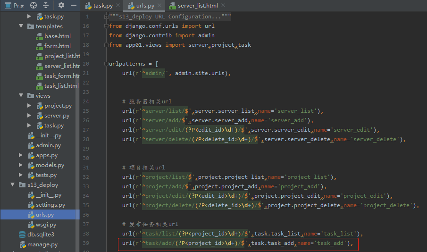Image resolution: width=427 pixels, height=252 pixels.
Task: Open urls.py in project tree
Action: point(45,215)
